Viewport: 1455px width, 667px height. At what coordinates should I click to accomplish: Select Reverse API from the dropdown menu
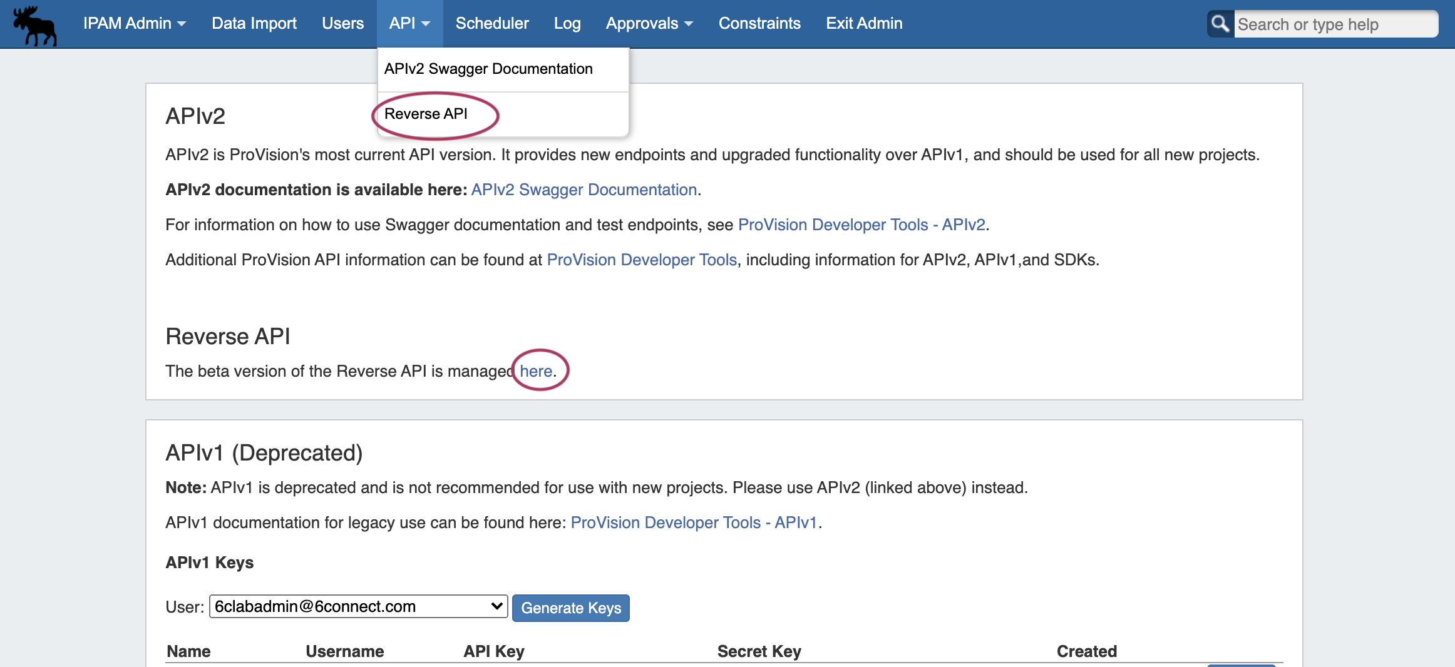click(x=426, y=114)
